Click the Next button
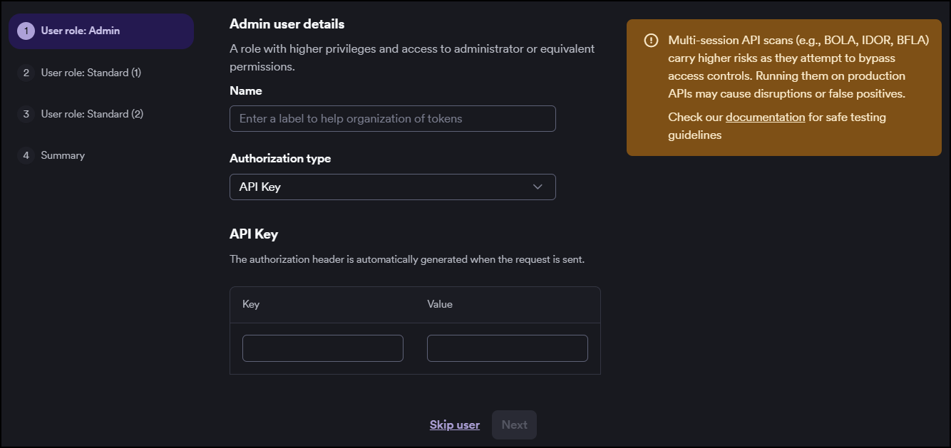The height and width of the screenshot is (448, 951). coord(514,424)
